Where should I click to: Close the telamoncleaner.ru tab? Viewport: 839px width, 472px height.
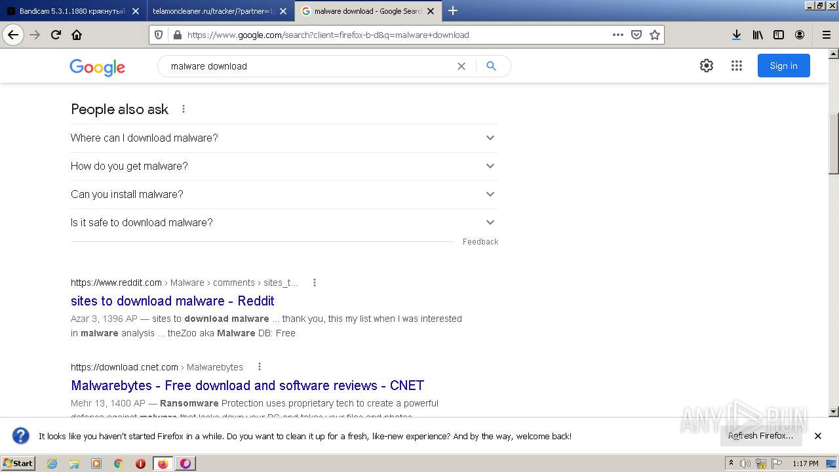pos(283,11)
